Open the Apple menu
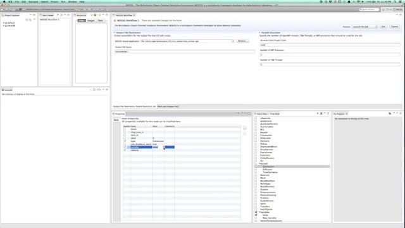The height and width of the screenshot is (228, 405). click(4, 1)
